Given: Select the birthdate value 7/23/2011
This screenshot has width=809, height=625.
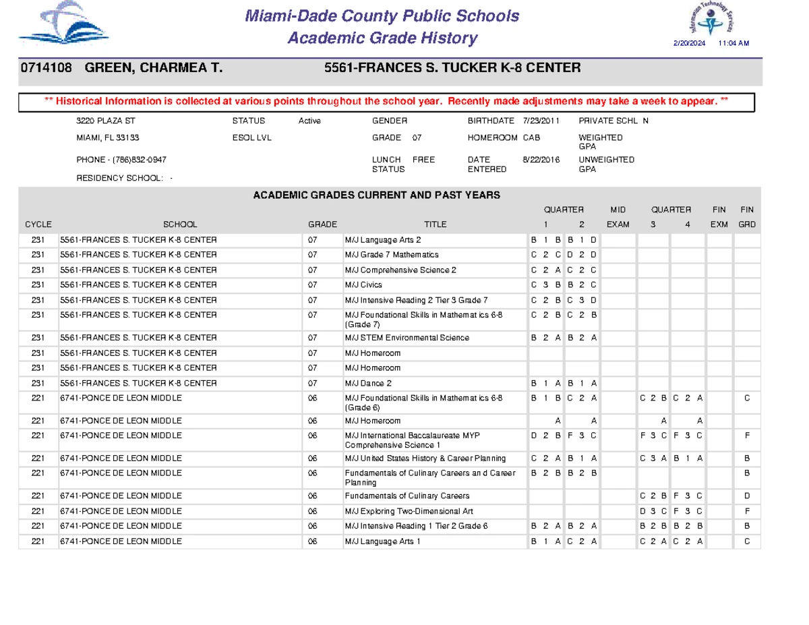Looking at the screenshot, I should point(541,121).
